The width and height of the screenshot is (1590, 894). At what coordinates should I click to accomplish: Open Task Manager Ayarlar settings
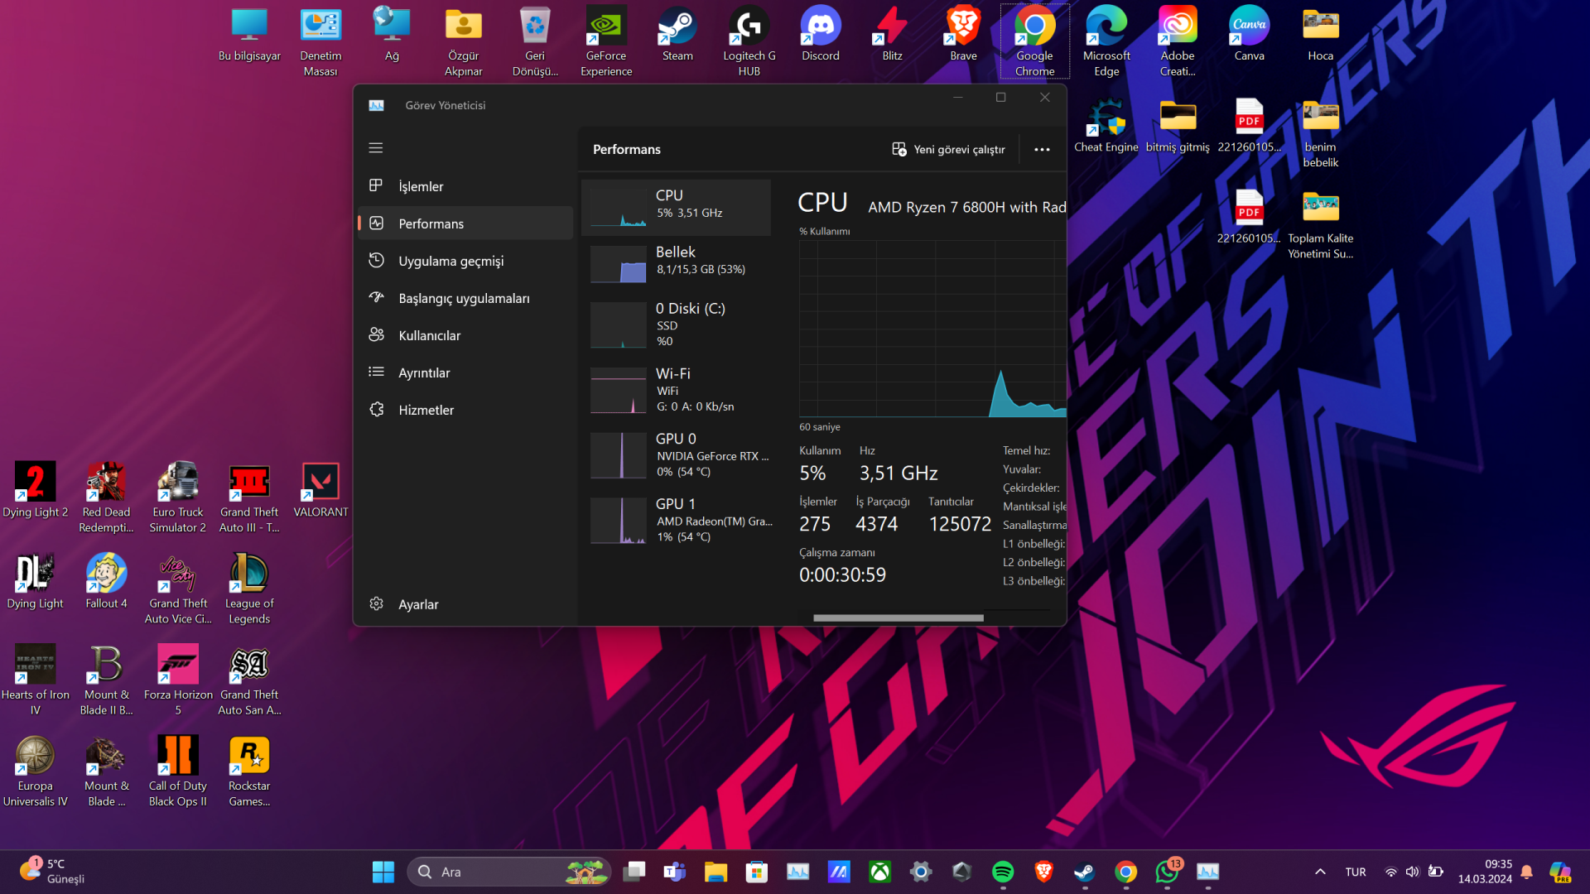point(418,604)
